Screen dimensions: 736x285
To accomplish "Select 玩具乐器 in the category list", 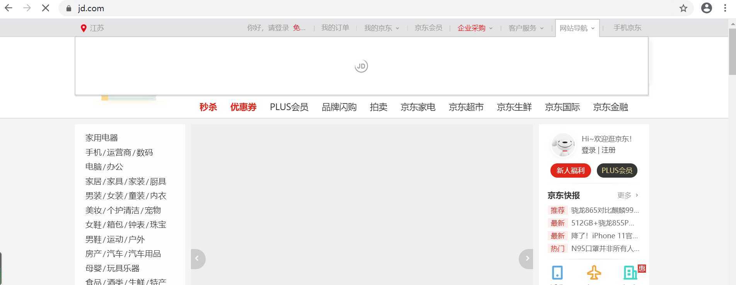I will [x=123, y=268].
